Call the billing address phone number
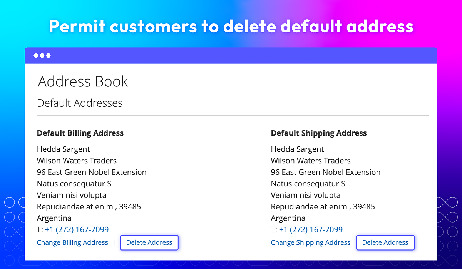462x269 pixels. (x=77, y=230)
